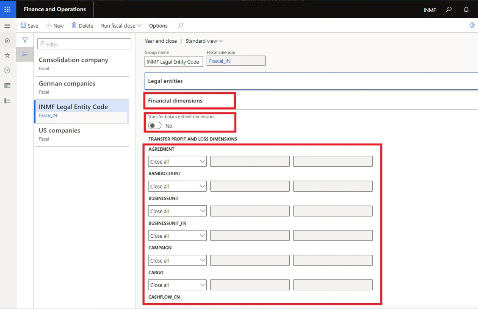Viewport: 478px width, 309px height.
Task: Go to Home icon in sidebar
Action: click(x=7, y=40)
